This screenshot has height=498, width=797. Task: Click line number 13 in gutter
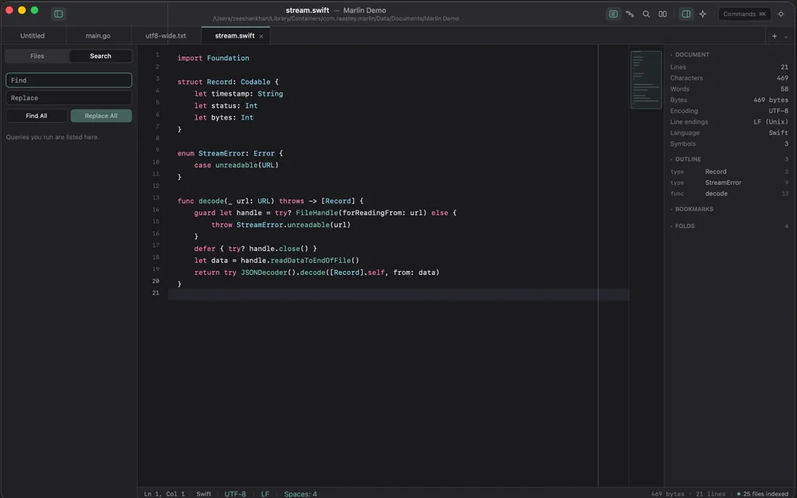point(155,198)
